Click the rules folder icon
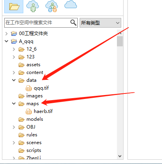The width and height of the screenshot is (162, 164). pyautogui.click(x=21, y=135)
